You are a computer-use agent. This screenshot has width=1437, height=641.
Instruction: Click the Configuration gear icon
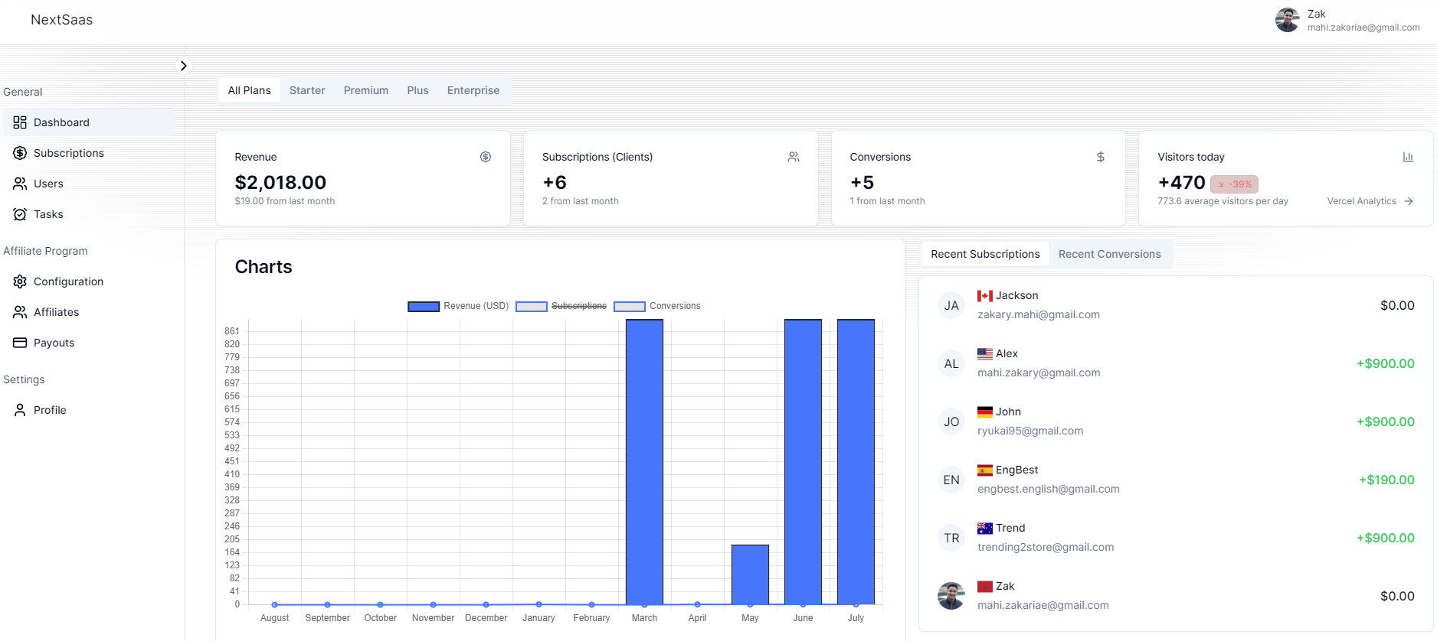click(20, 281)
